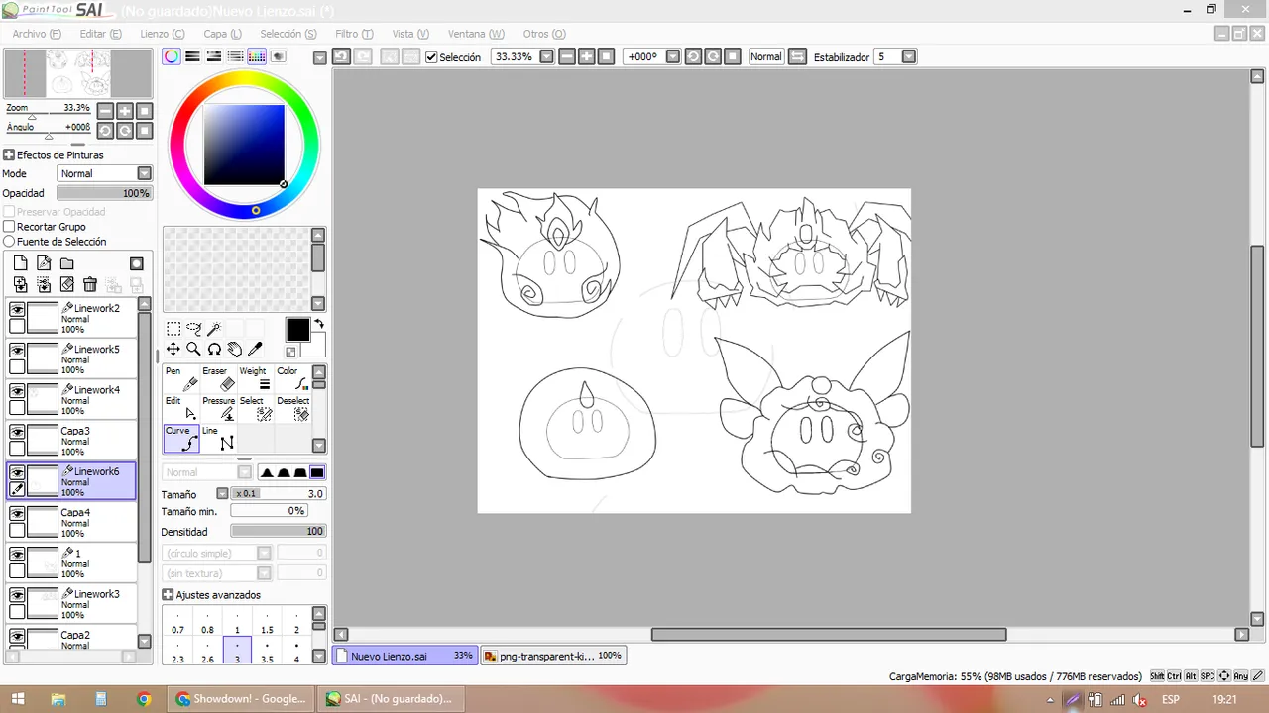Viewport: 1269px width, 713px height.
Task: Switch to the png-transparent-ki document tab
Action: click(x=553, y=656)
